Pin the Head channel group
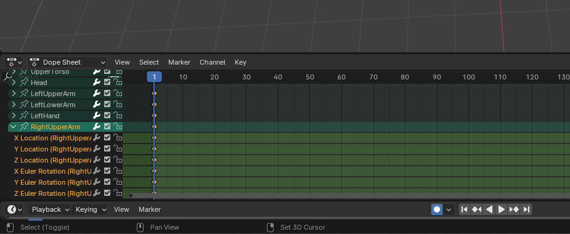 click(24, 83)
